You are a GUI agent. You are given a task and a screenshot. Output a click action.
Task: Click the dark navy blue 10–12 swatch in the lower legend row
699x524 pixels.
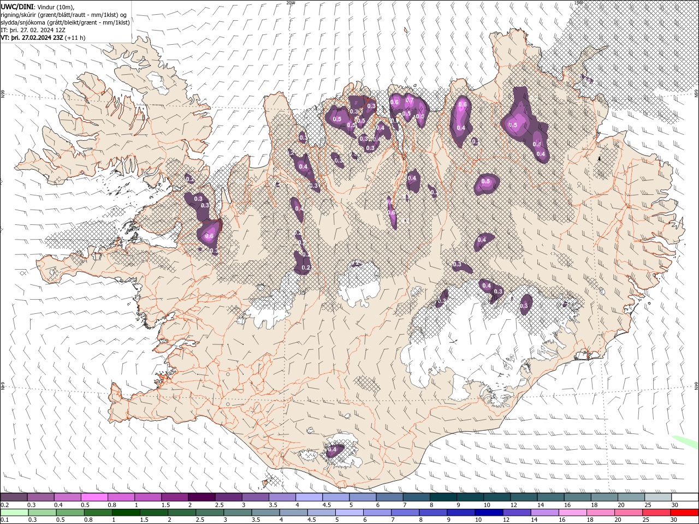(489, 513)
